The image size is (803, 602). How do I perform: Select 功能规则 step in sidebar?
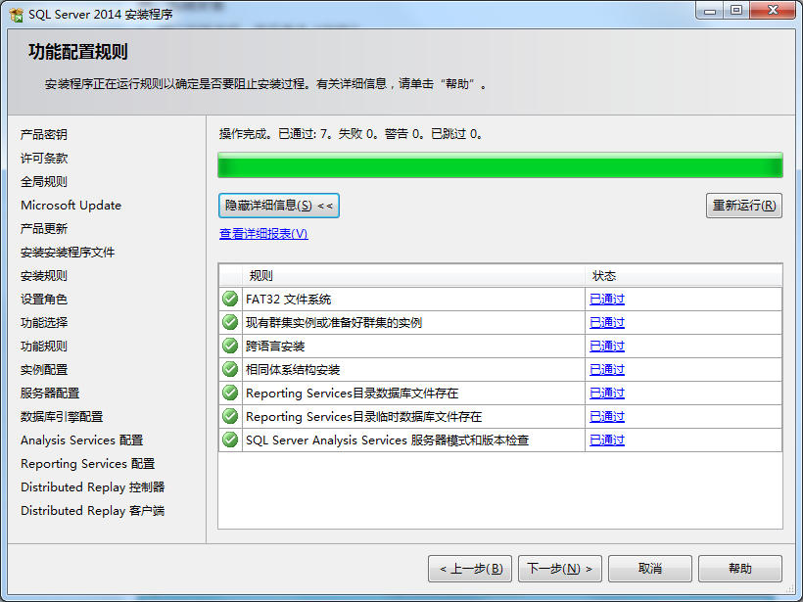coord(43,347)
